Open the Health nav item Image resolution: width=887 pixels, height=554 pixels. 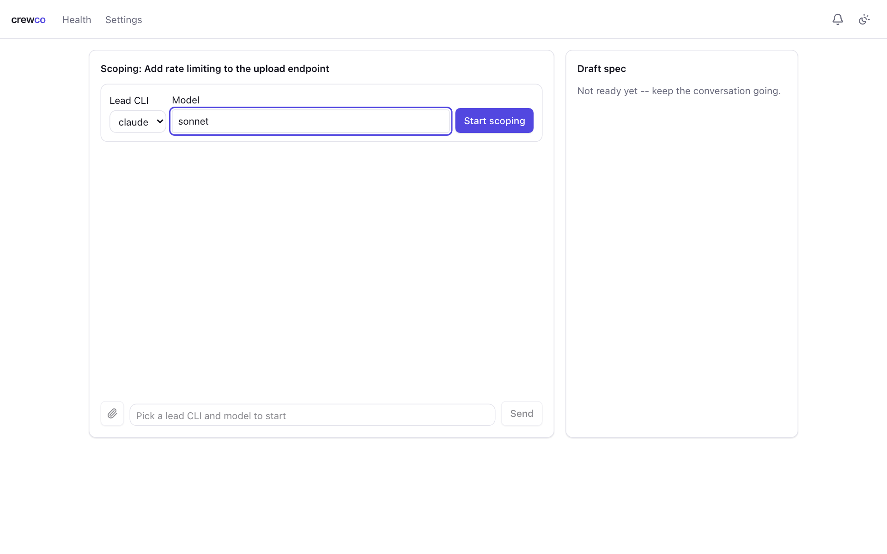pos(77,20)
